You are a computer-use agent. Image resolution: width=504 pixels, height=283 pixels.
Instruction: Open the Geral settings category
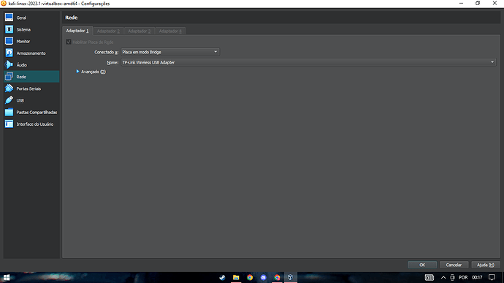click(31, 18)
